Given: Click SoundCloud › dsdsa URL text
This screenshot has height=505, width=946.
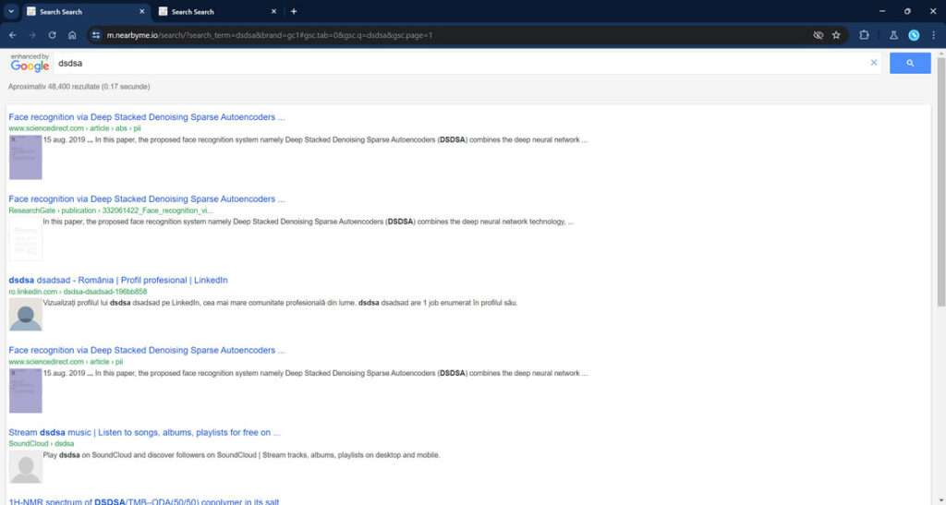Looking at the screenshot, I should [41, 443].
